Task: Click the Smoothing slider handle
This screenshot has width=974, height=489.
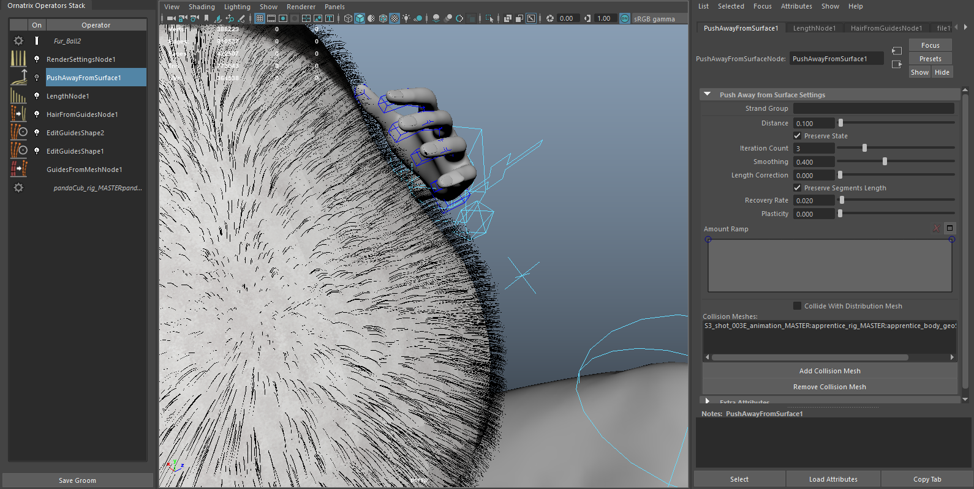Action: click(885, 162)
